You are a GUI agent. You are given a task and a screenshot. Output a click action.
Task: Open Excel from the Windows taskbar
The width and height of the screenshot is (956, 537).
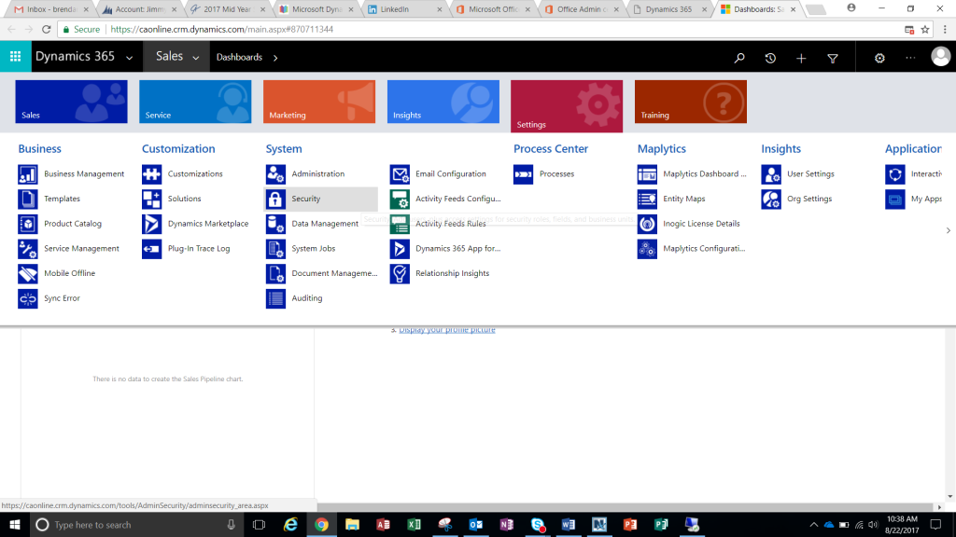pyautogui.click(x=414, y=525)
